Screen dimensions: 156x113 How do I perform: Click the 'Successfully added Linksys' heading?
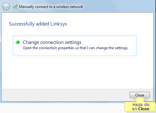coord(38,24)
